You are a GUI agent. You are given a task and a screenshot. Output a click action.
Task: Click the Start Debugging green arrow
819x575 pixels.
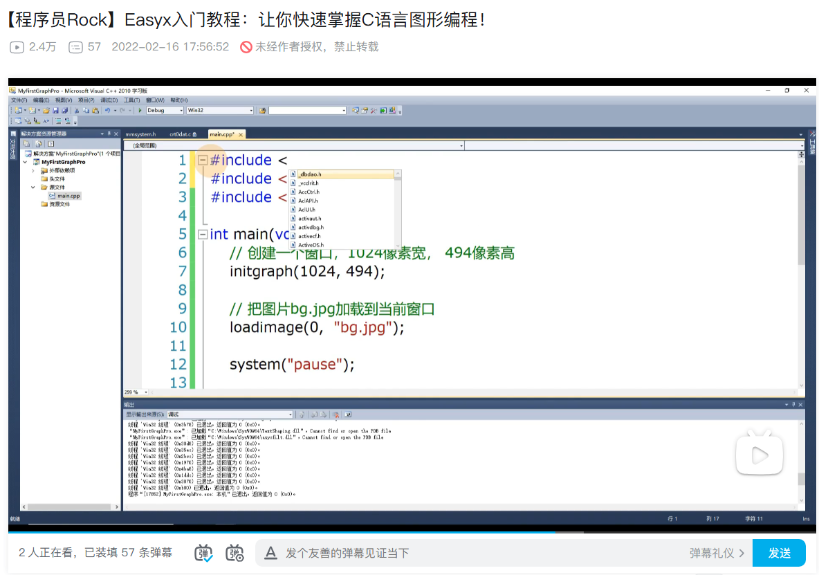[x=140, y=110]
